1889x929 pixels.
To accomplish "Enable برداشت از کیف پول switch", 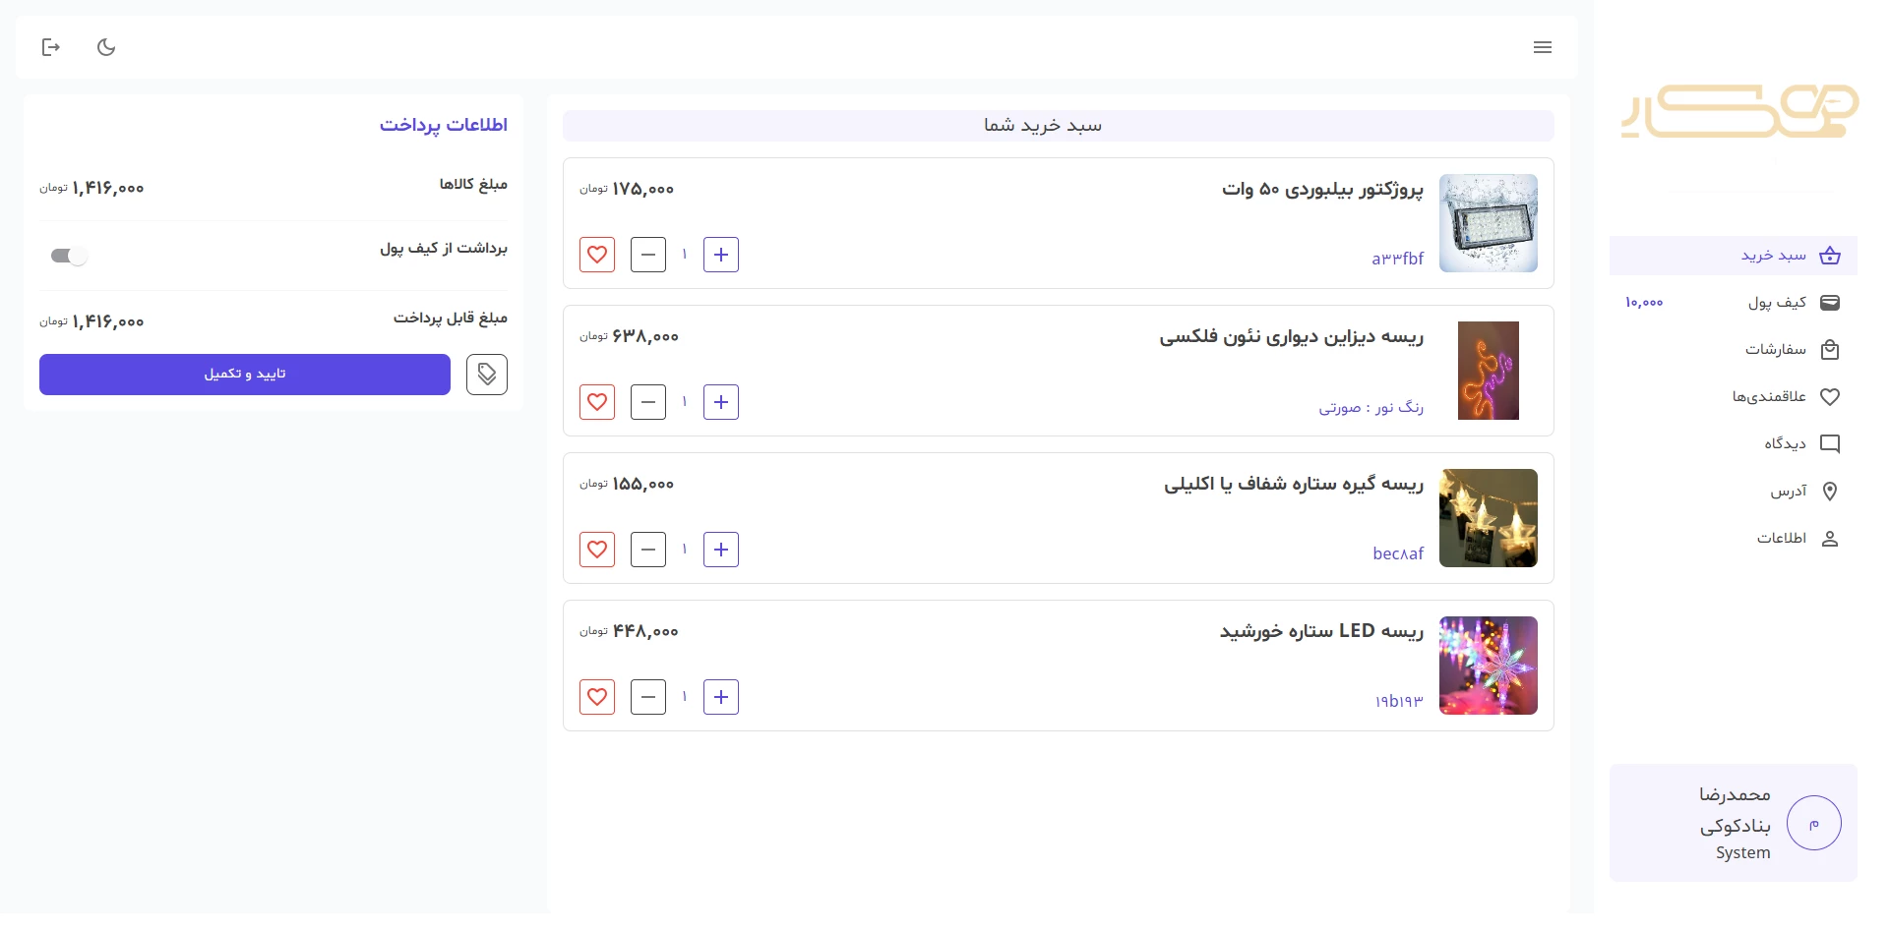I will pyautogui.click(x=69, y=256).
